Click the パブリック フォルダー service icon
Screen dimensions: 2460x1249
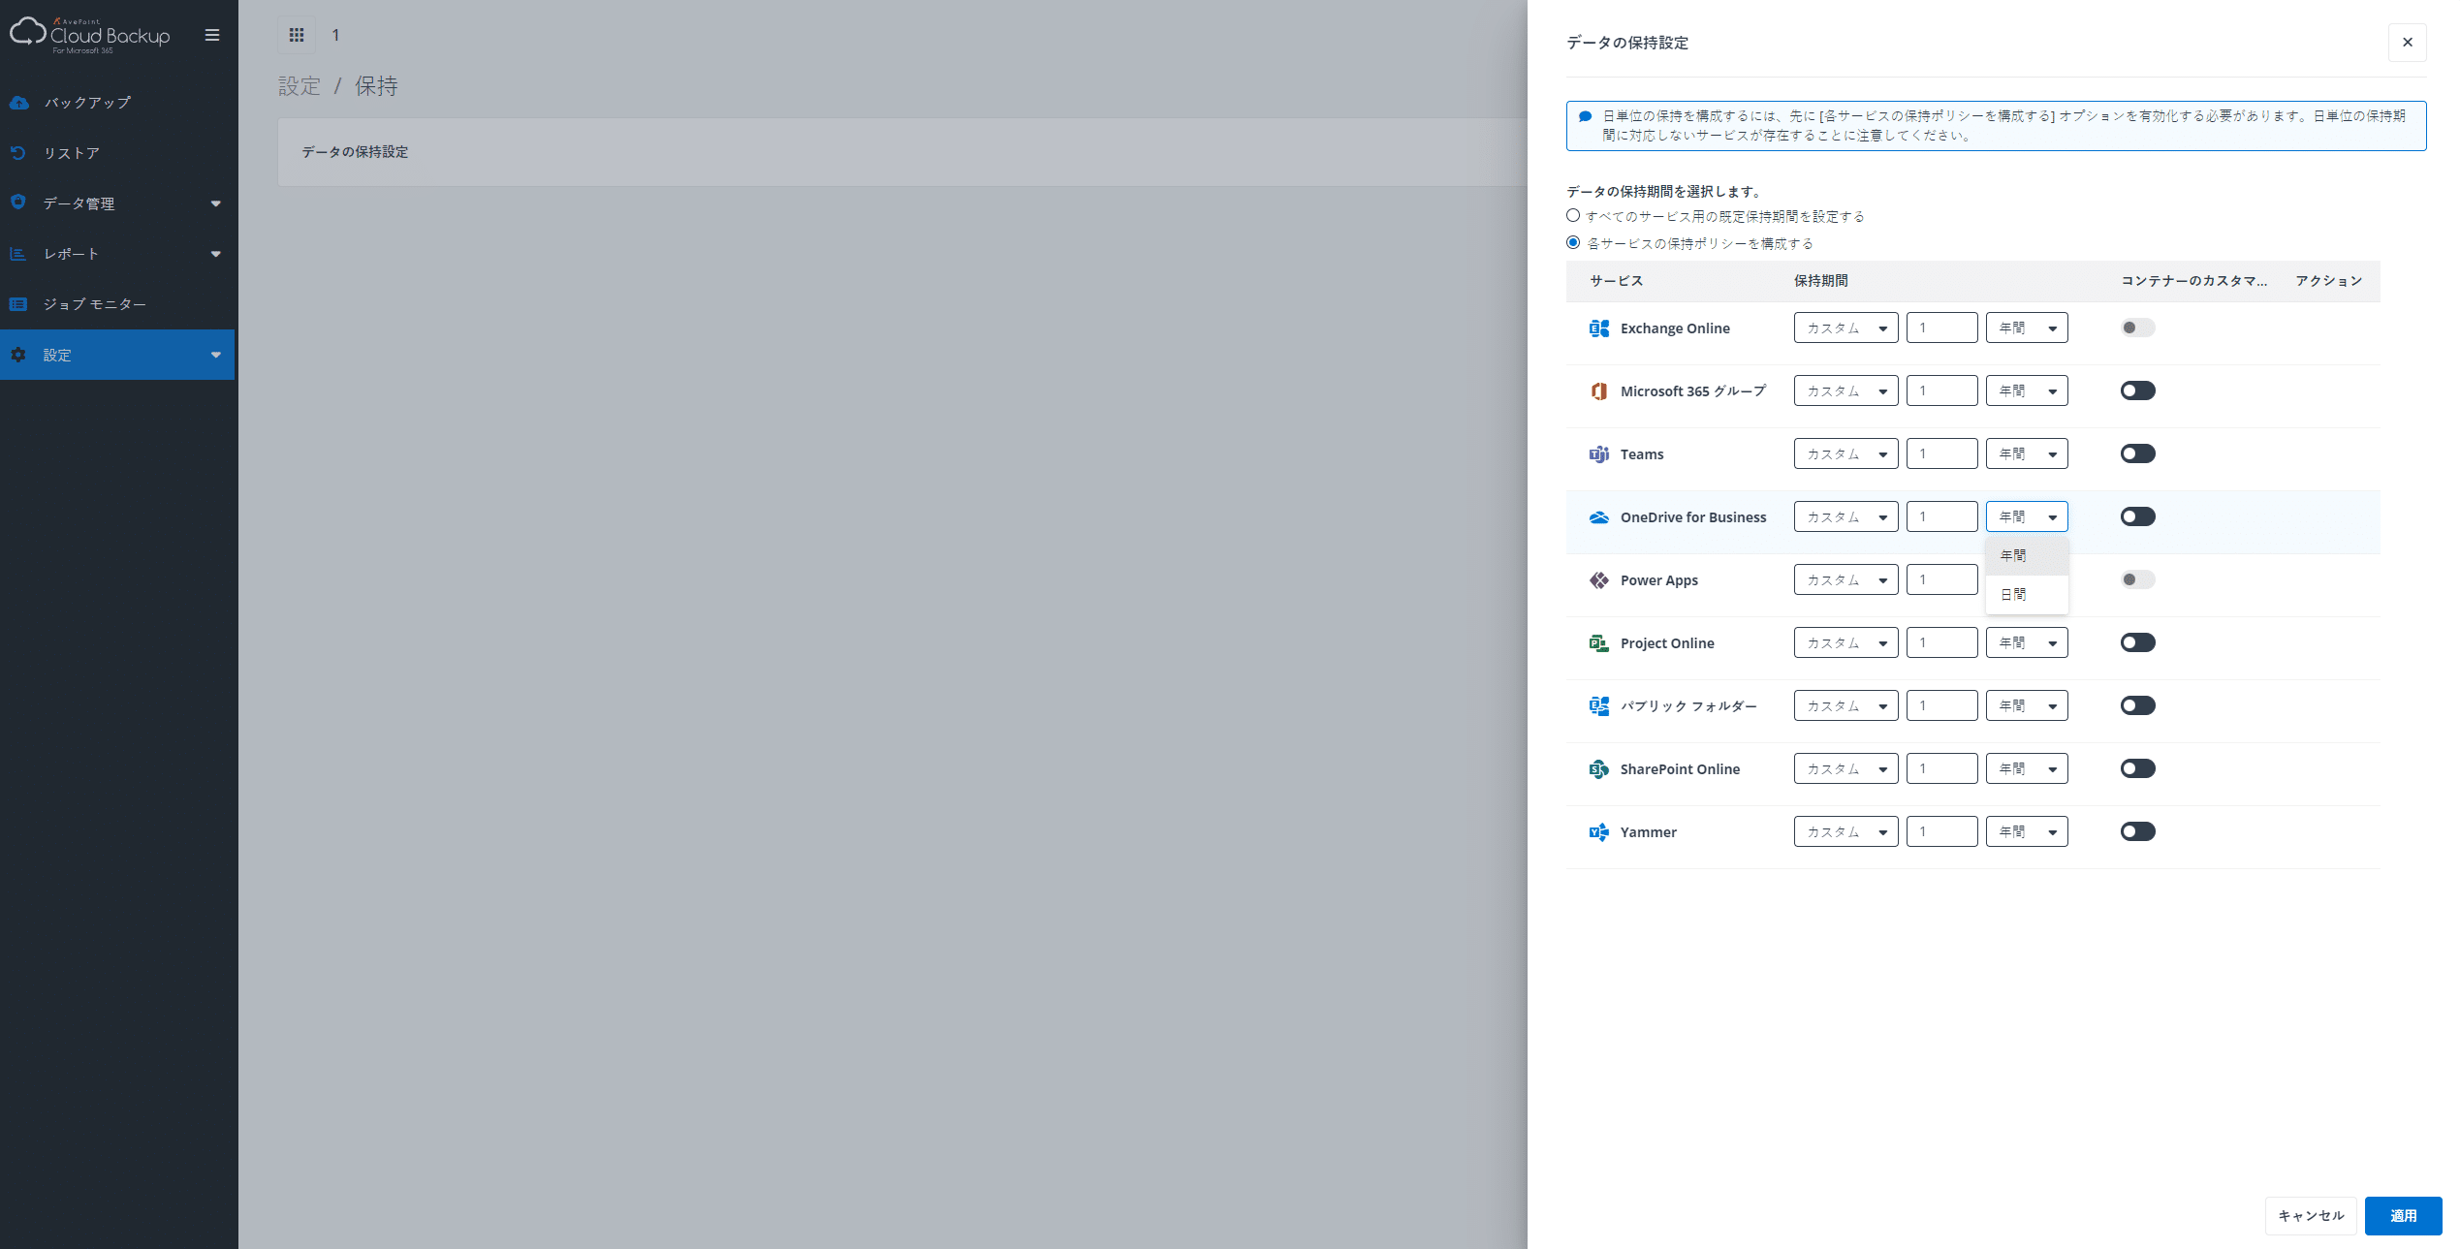(1599, 706)
